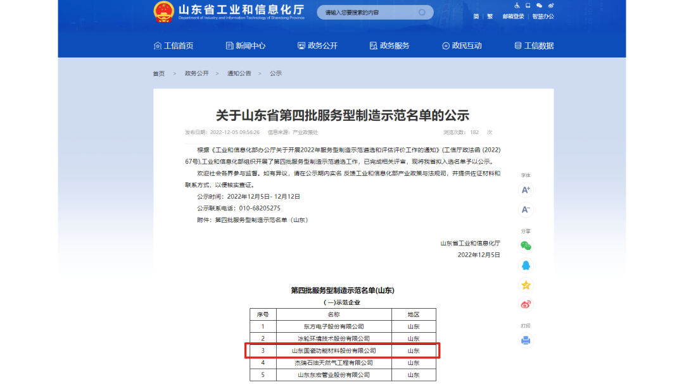Open 邮箱登录 link
This screenshot has width=684, height=384.
pyautogui.click(x=513, y=16)
